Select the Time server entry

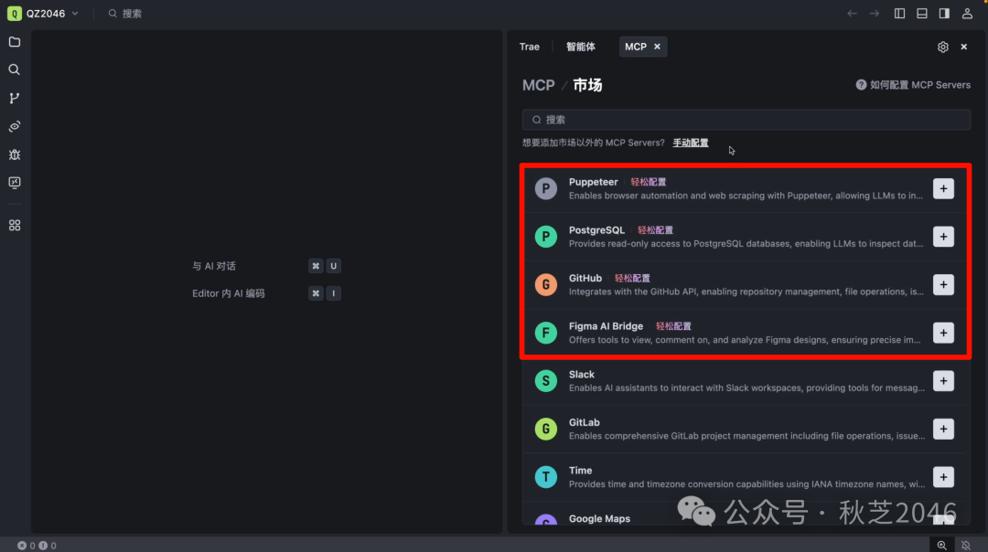(746, 477)
